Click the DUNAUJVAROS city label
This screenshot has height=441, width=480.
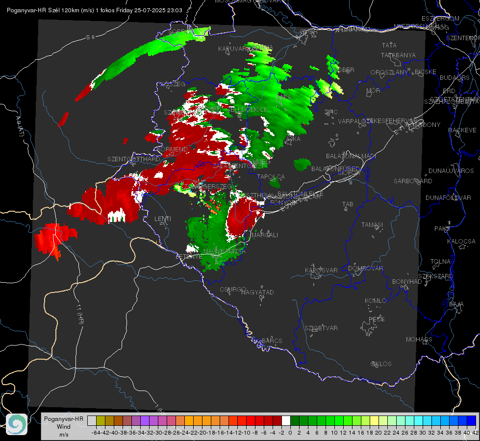pos(451,171)
